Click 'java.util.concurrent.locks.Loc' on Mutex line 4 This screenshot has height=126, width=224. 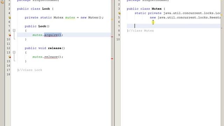pyautogui.click(x=192, y=13)
